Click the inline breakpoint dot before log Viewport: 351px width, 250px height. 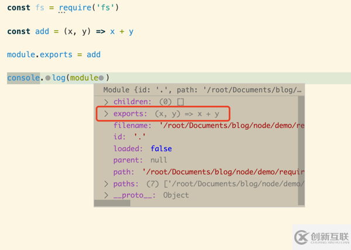click(x=48, y=78)
